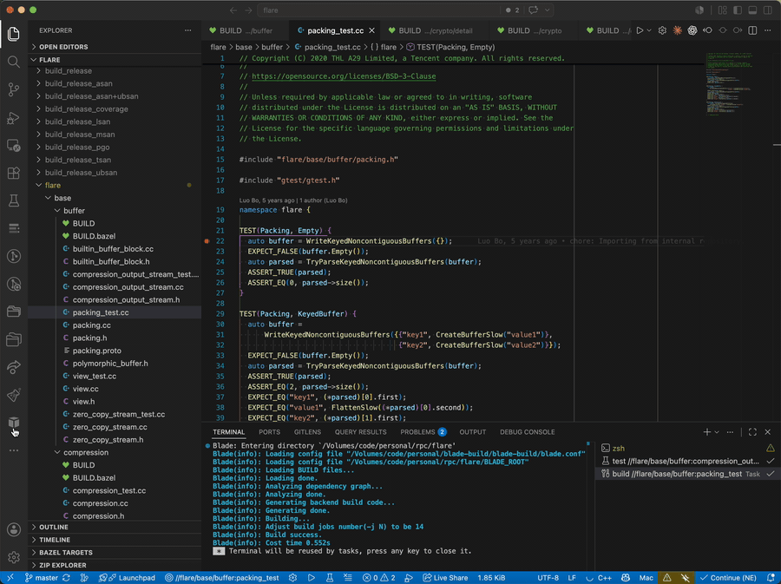The width and height of the screenshot is (781, 584).
Task: Open view_test.cc in the explorer
Action: (x=115, y=376)
